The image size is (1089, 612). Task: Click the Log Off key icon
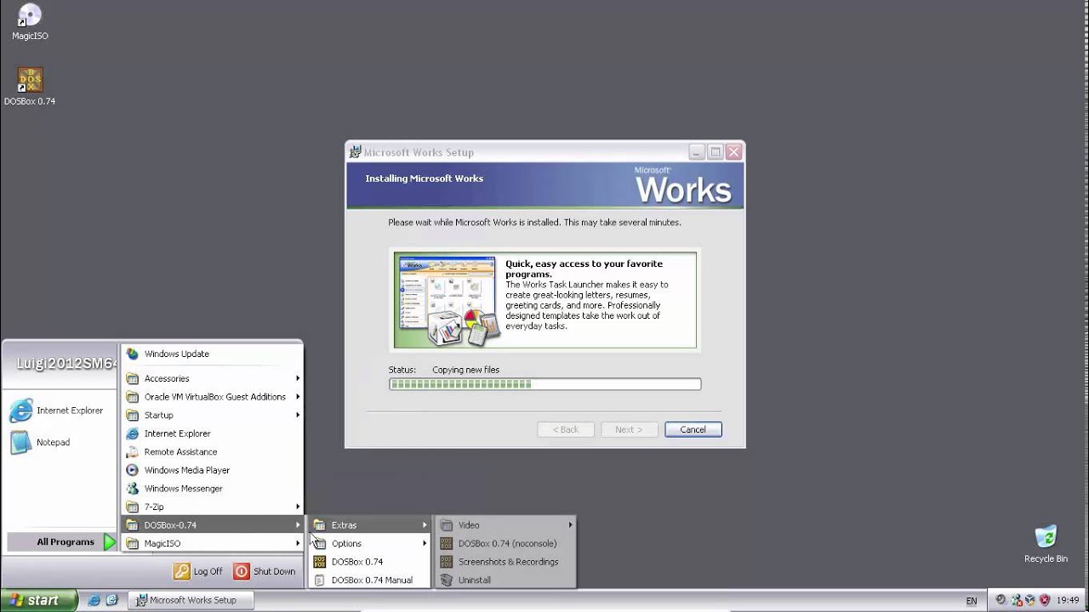pos(181,571)
